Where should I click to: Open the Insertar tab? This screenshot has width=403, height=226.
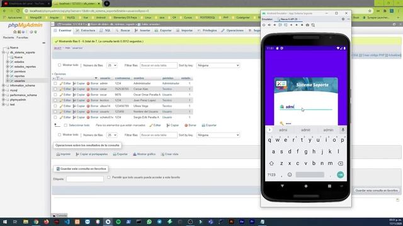pyautogui.click(x=142, y=31)
